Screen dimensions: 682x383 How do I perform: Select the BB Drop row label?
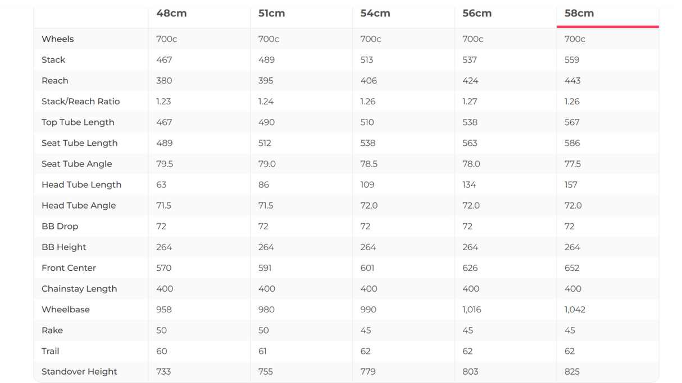click(60, 227)
